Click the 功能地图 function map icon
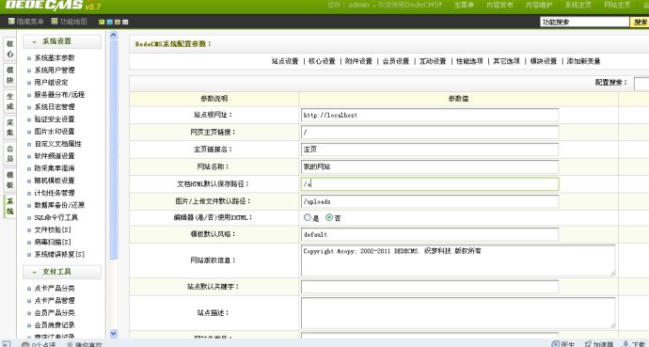 55,22
